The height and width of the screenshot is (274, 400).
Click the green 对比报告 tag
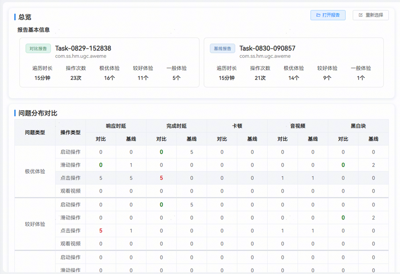[38, 49]
